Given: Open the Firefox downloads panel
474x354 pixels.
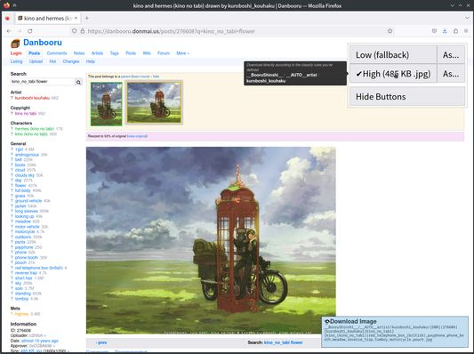Looking at the screenshot, I should click(x=445, y=31).
